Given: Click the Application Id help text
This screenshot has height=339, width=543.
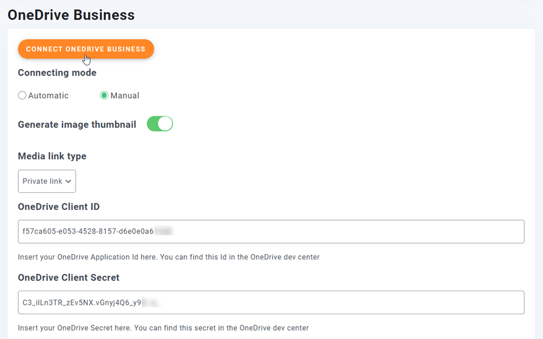Looking at the screenshot, I should pos(169,257).
